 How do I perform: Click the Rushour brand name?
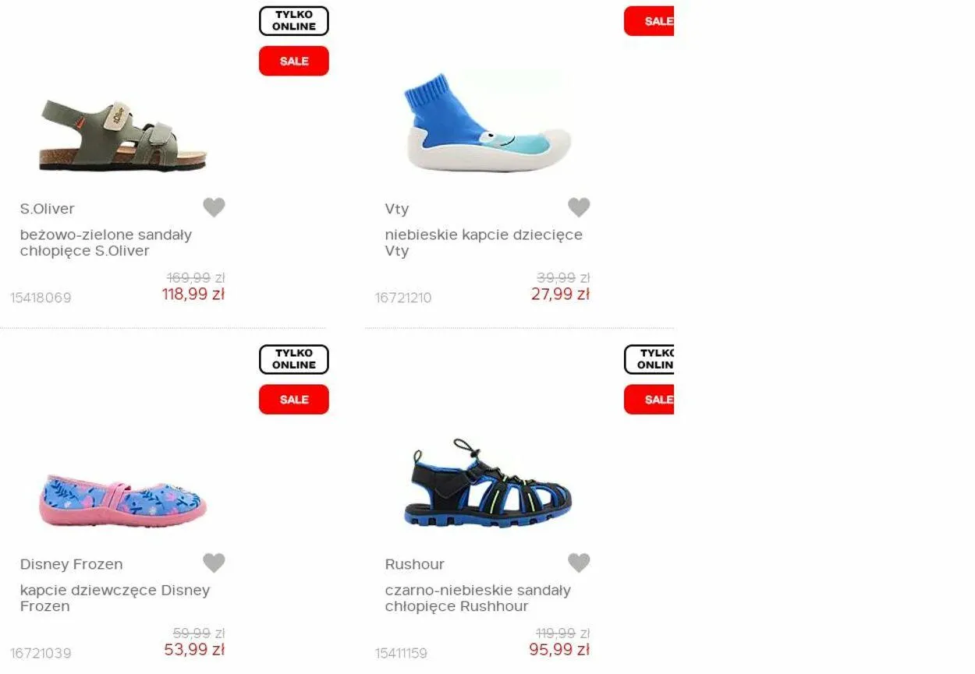pyautogui.click(x=414, y=564)
